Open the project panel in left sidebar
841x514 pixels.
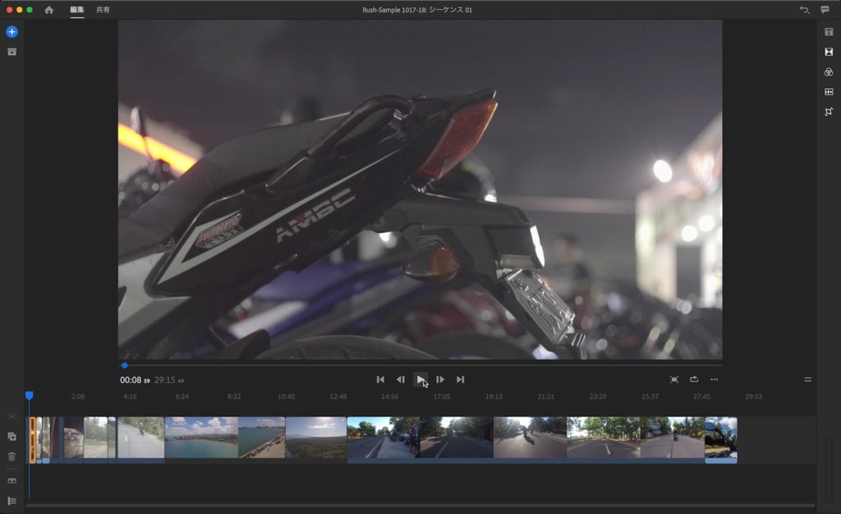(11, 52)
